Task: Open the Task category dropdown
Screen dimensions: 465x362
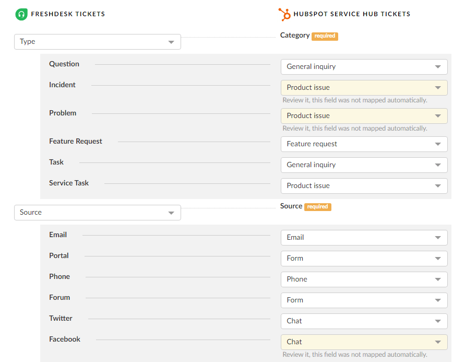Action: (364, 165)
